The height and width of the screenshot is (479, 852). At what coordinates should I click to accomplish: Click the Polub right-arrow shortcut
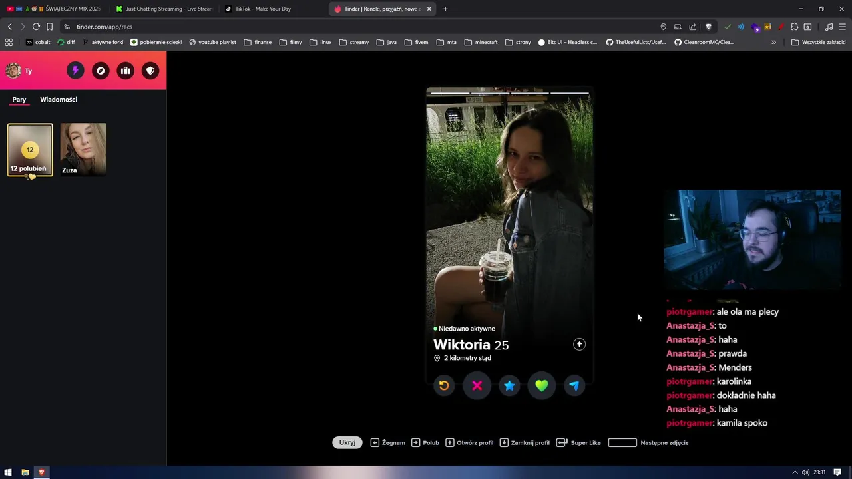(425, 442)
